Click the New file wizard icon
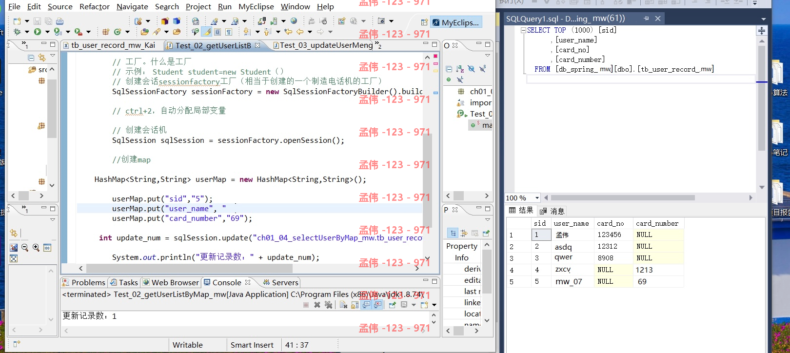The image size is (790, 353). pos(17,21)
